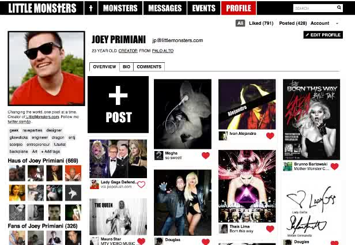Like the Lady Gaga Defend post heart
Image resolution: width=355 pixels, height=245 pixels.
[x=141, y=184]
